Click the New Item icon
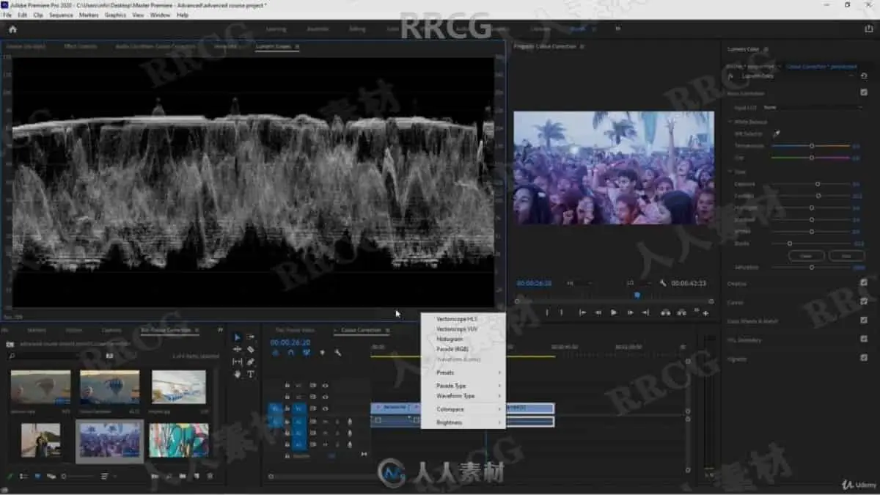 click(196, 477)
